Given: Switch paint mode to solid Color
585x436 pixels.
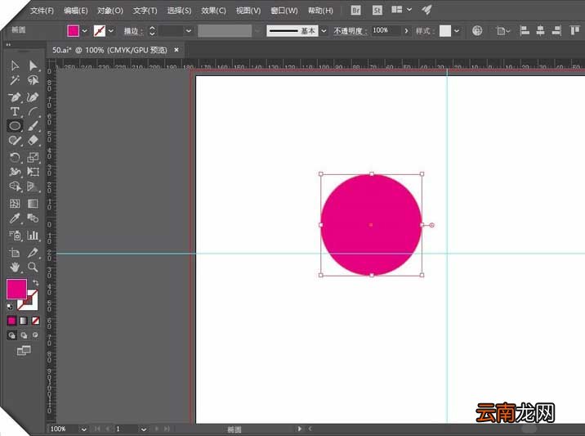Looking at the screenshot, I should coord(11,321).
